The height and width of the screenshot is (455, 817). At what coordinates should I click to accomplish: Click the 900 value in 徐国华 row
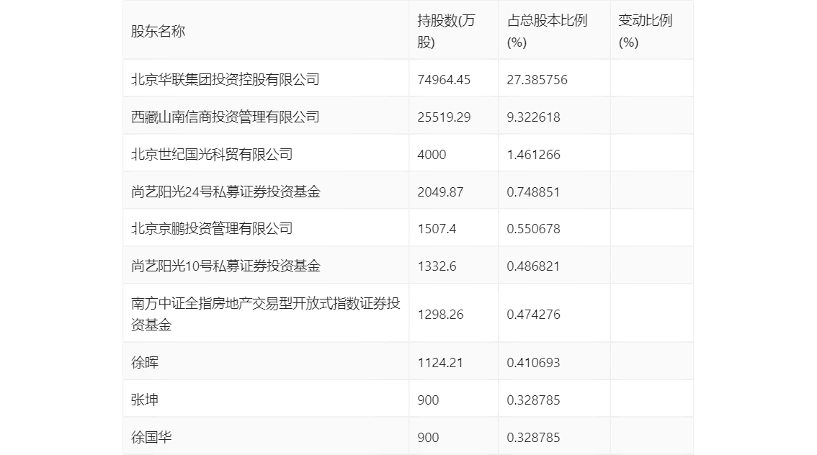(x=428, y=438)
